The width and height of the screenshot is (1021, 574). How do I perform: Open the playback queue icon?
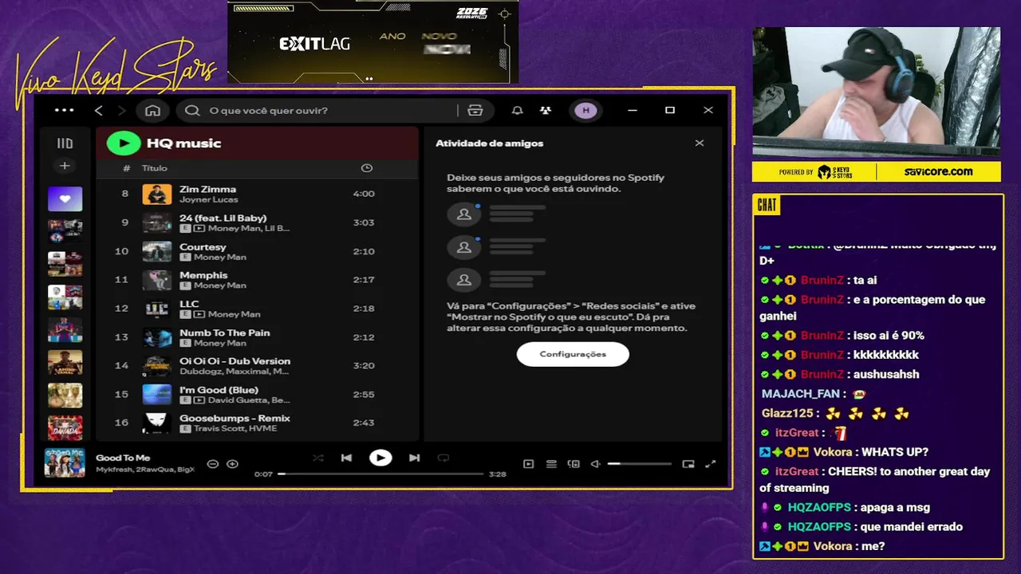coord(551,464)
